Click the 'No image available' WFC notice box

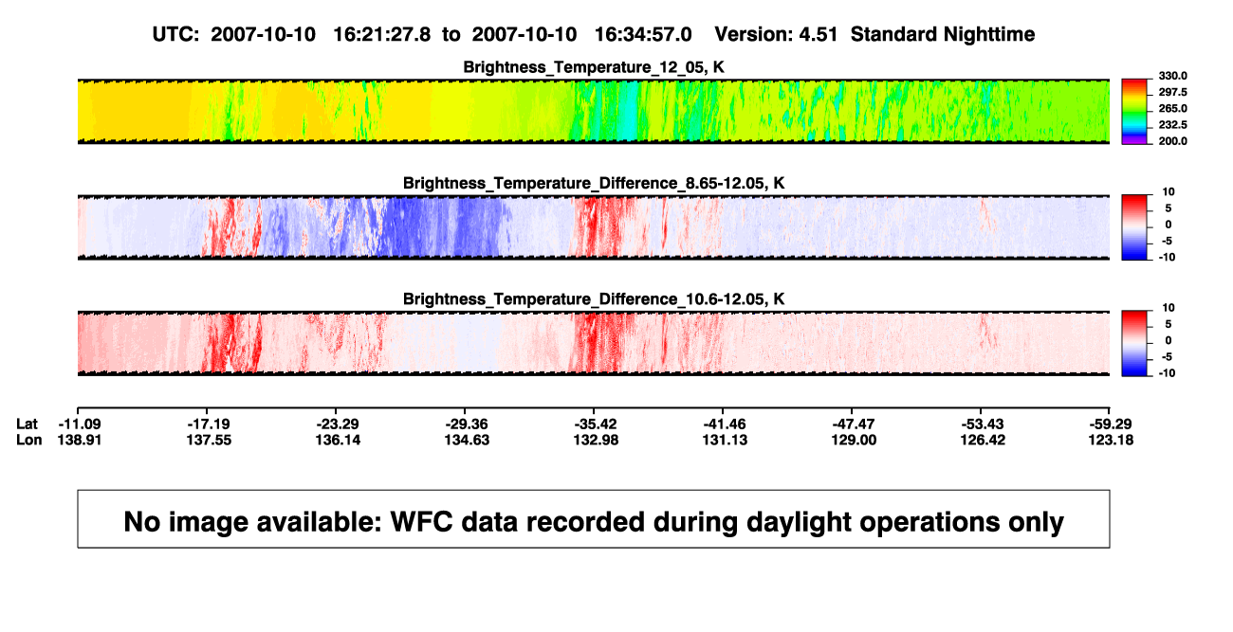click(594, 518)
